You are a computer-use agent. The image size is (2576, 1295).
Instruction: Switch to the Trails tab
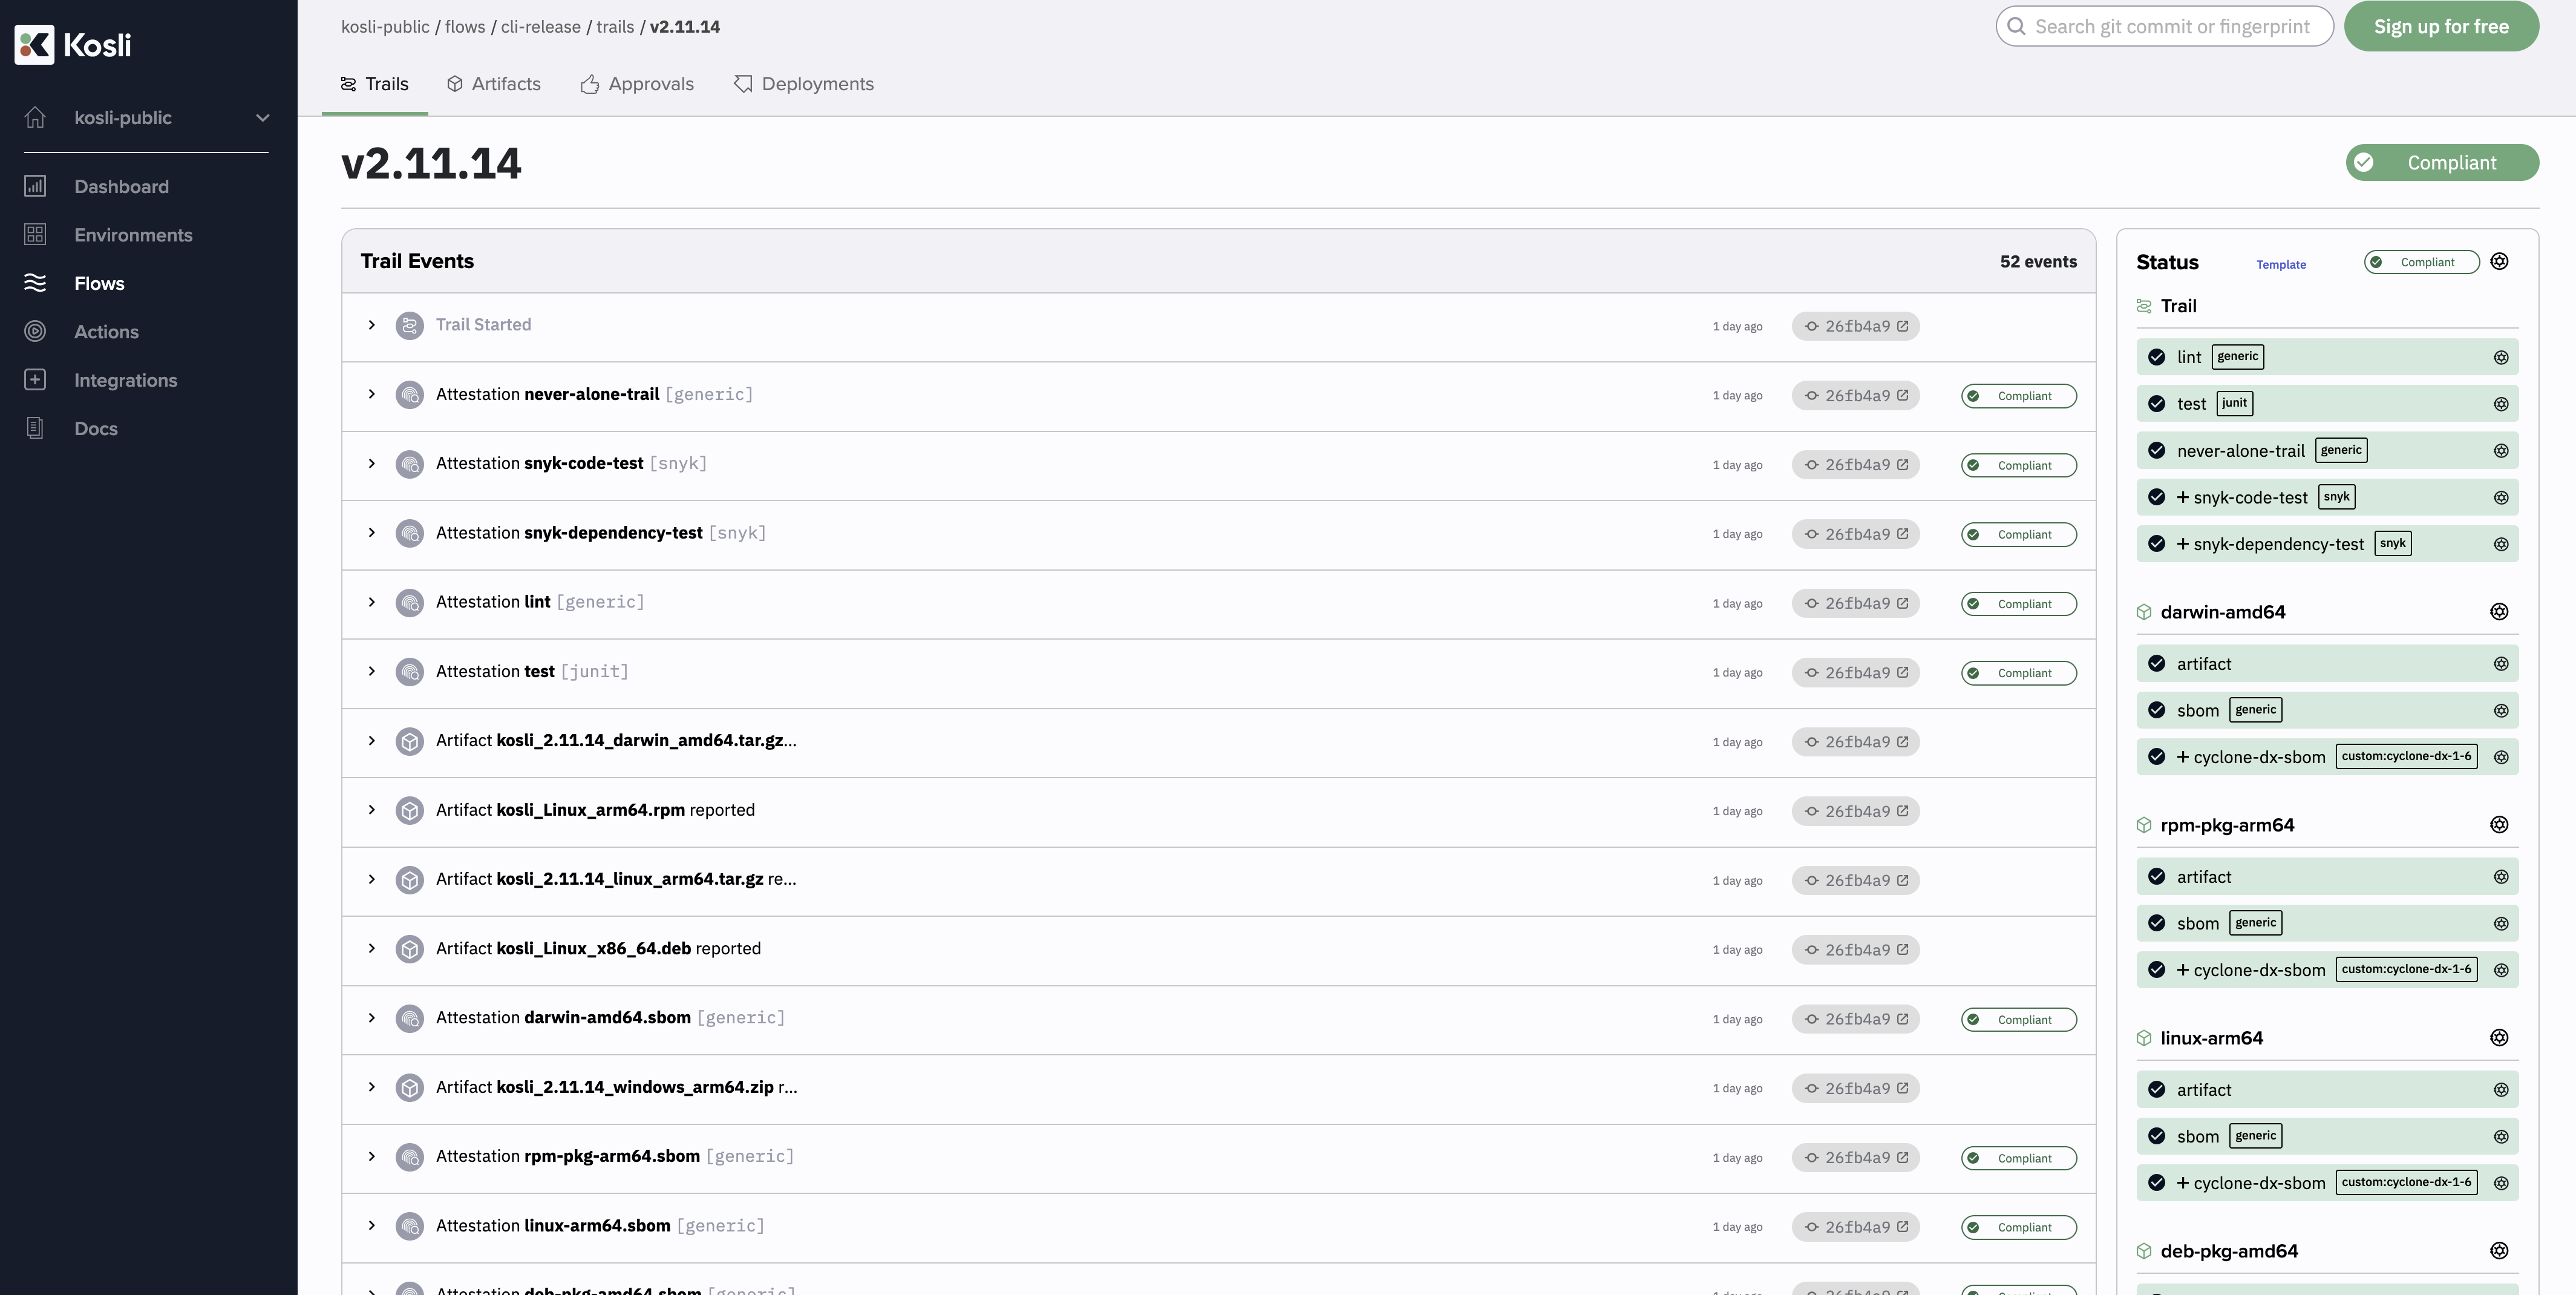click(x=375, y=84)
